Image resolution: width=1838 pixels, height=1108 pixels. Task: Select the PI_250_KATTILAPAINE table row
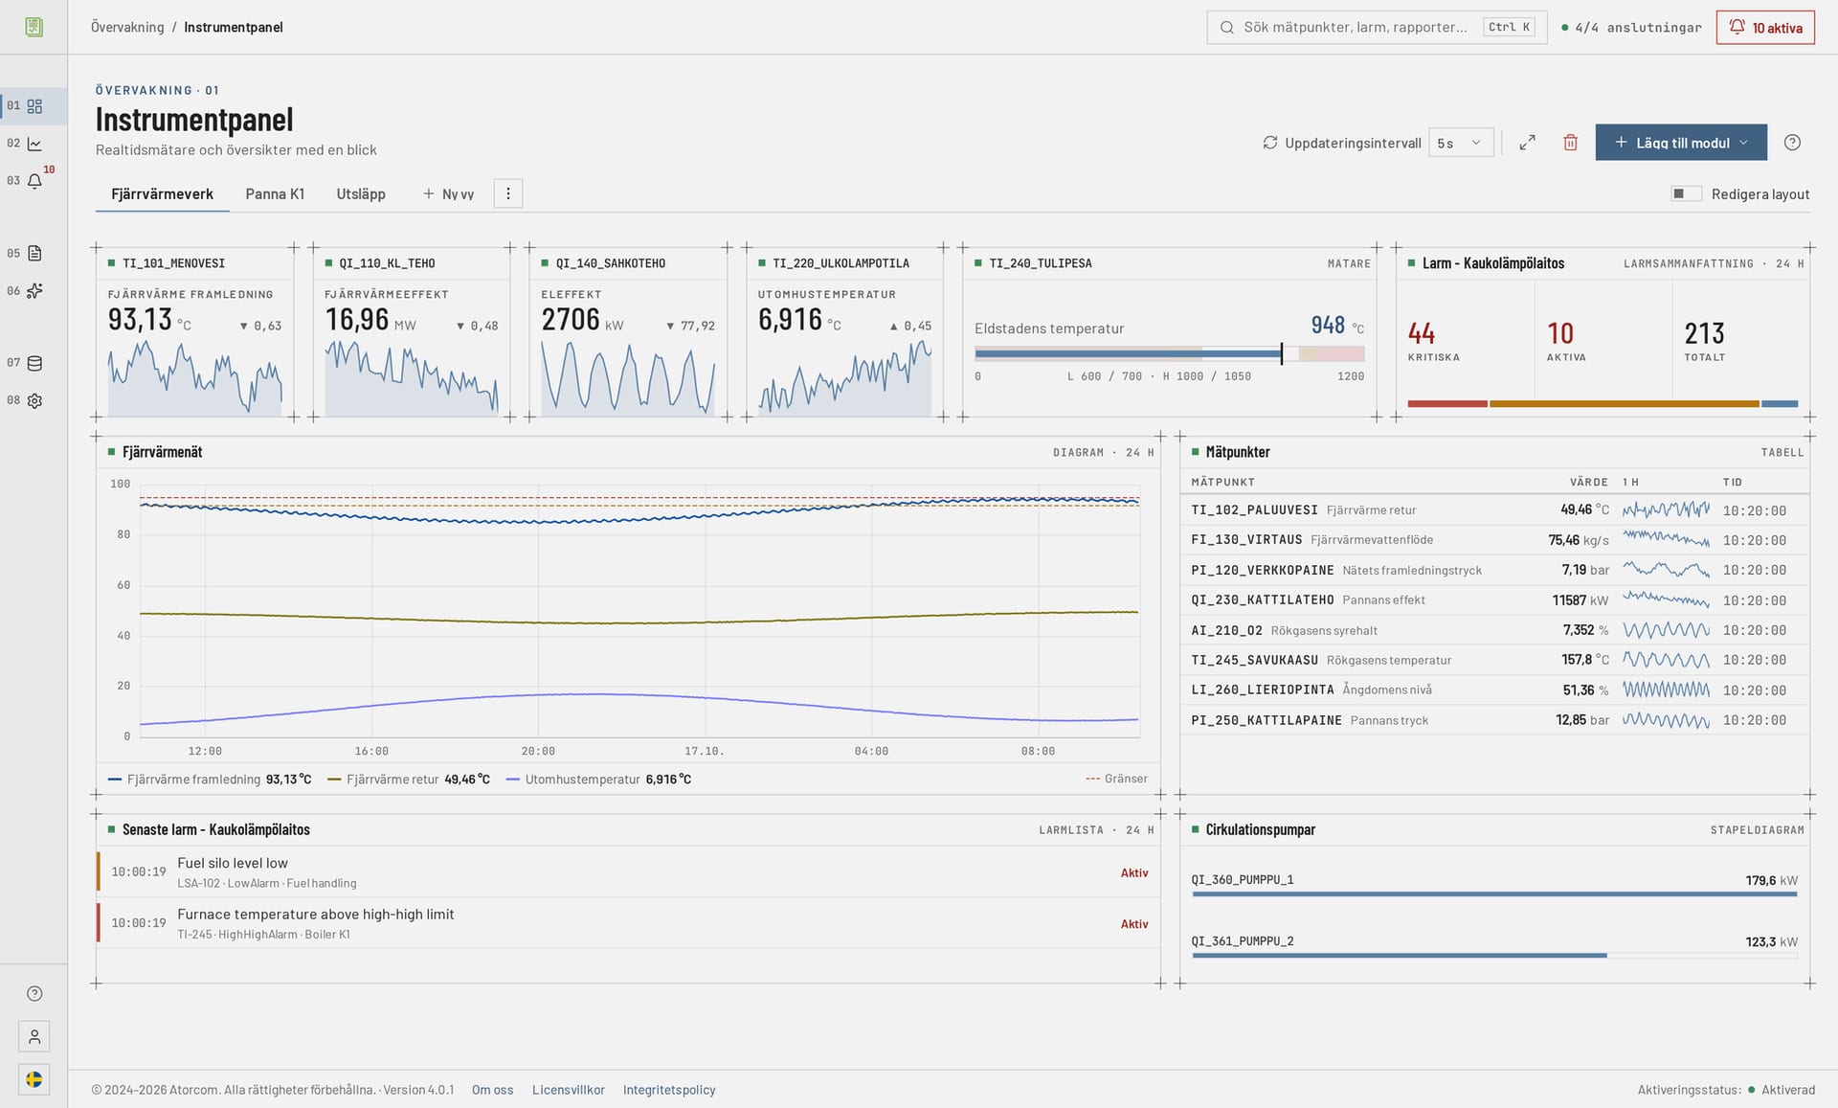click(x=1494, y=720)
